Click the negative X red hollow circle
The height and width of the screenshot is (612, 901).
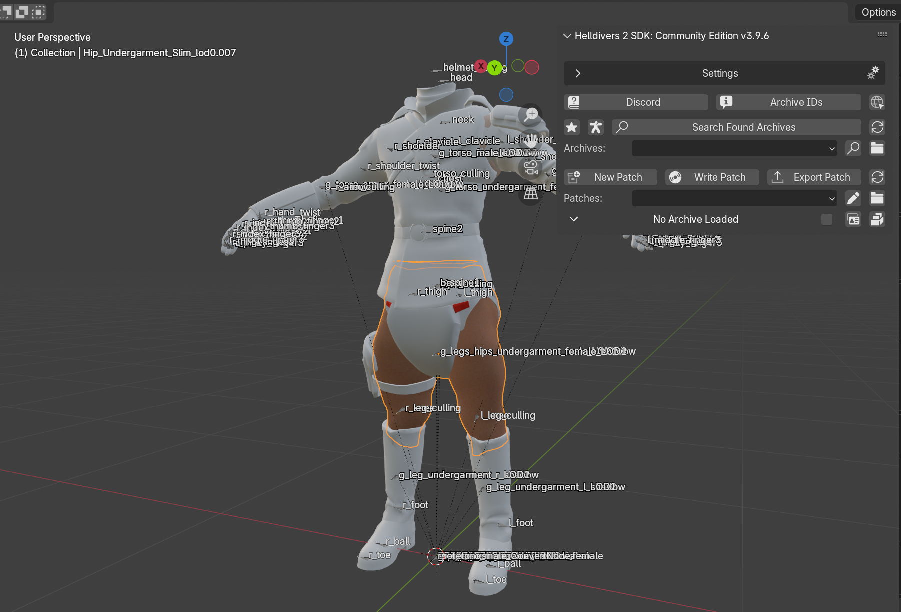[x=532, y=67]
